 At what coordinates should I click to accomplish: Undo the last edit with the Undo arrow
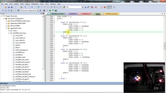tap(25, 7)
